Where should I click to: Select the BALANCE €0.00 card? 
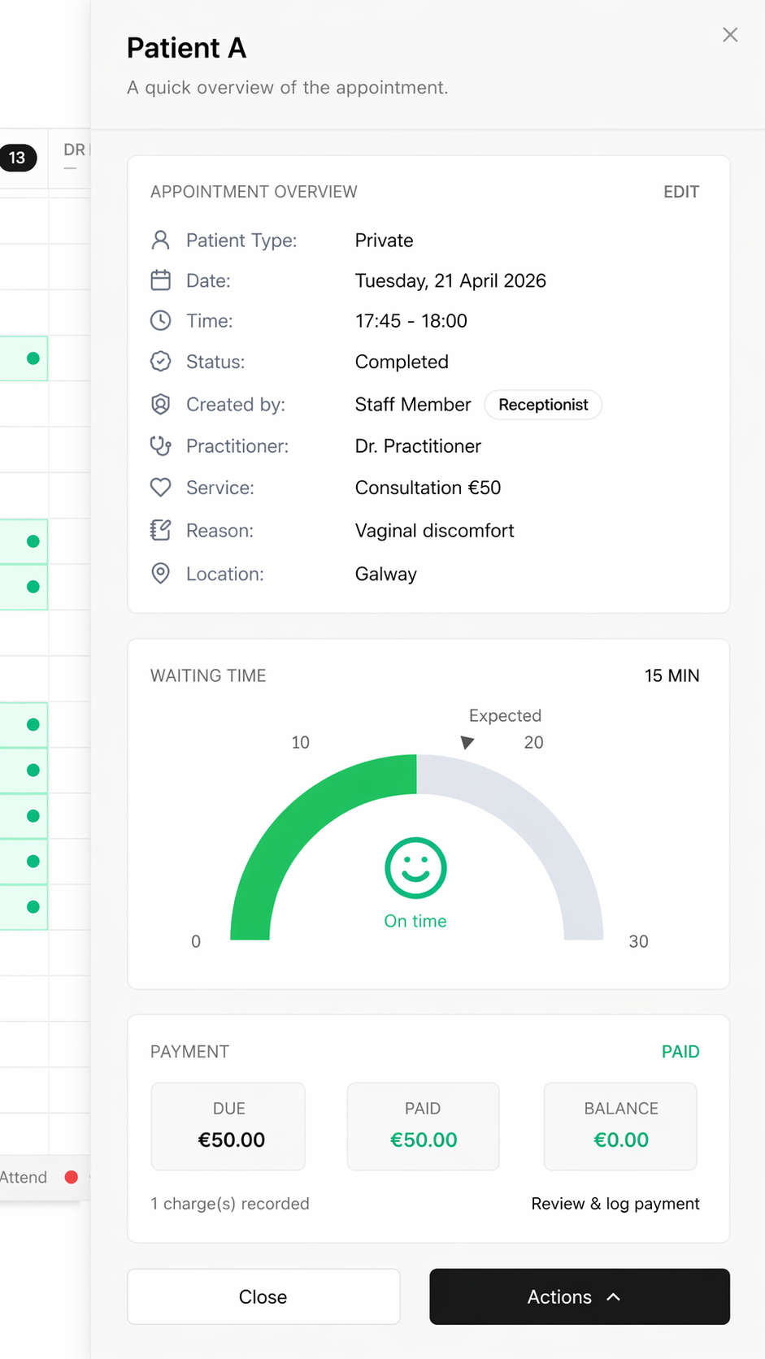620,1126
